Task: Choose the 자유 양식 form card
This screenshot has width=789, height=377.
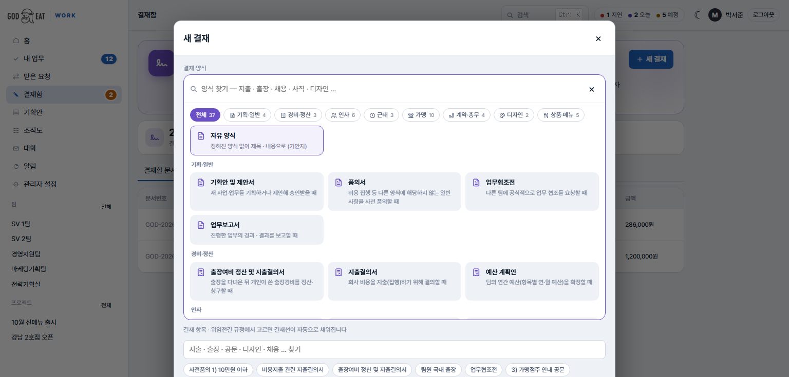Action: tap(257, 141)
